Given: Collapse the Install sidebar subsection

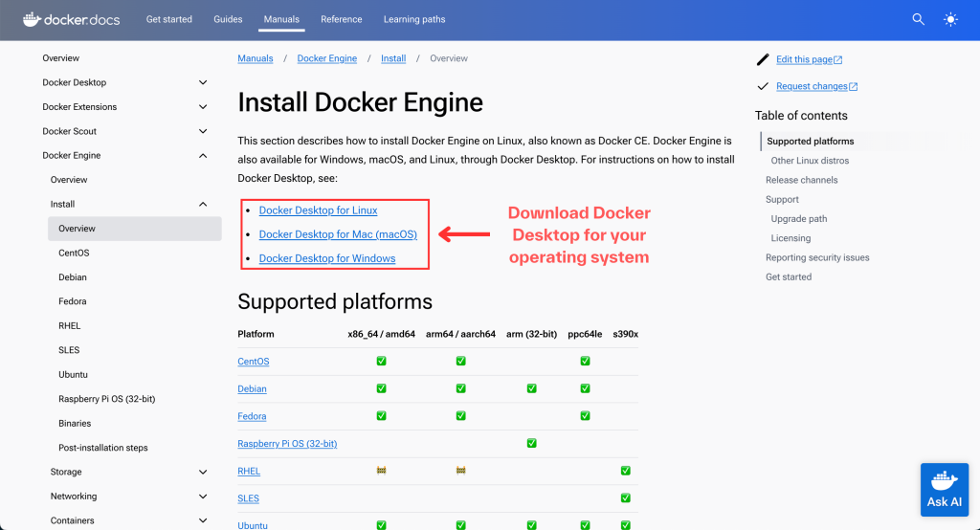Looking at the screenshot, I should point(203,205).
